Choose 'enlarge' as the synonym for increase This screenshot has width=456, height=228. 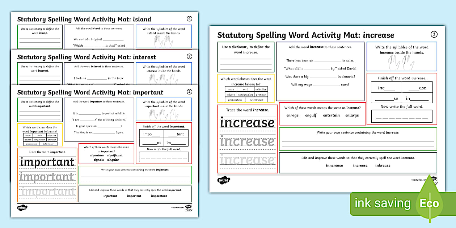352,115
